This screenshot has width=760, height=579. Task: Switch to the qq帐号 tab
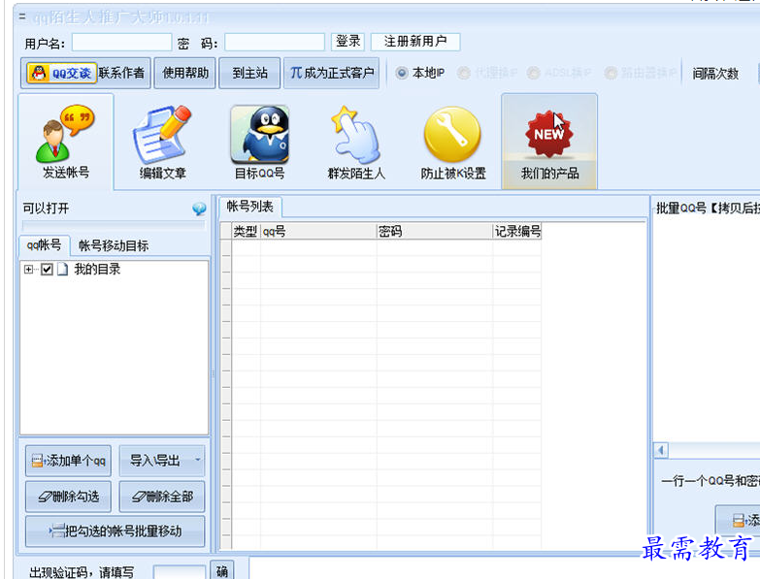44,245
